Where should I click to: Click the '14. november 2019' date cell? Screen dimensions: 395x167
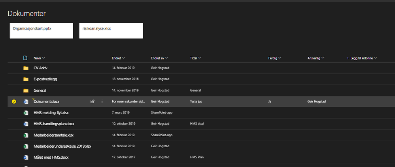pos(125,91)
